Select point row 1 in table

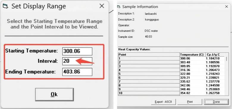point(149,58)
